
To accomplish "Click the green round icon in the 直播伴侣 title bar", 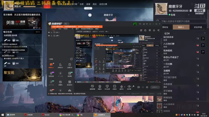I will [x=135, y=24].
